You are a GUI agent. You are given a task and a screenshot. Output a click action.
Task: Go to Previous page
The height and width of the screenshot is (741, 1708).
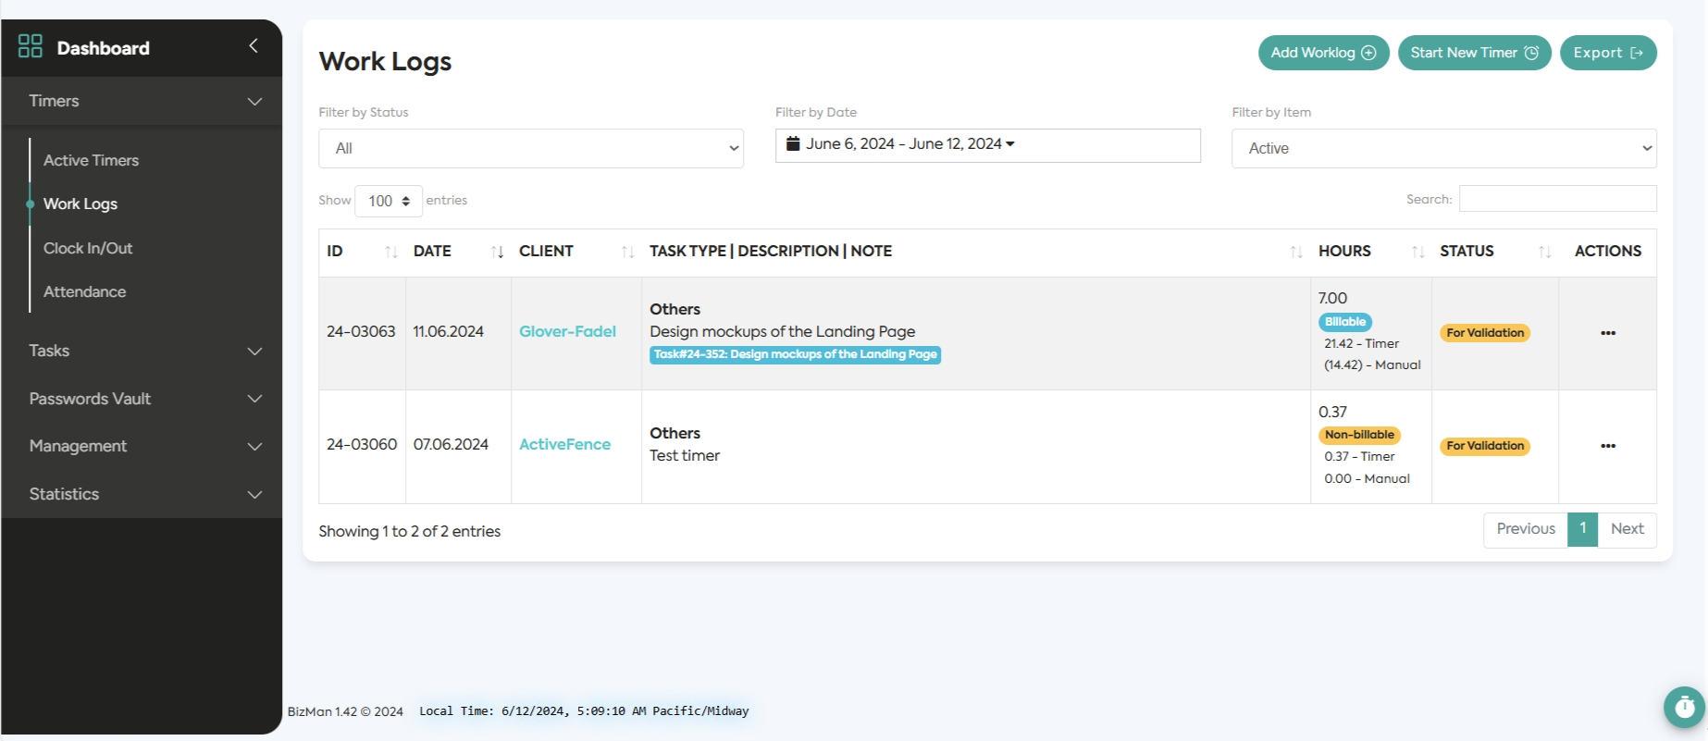1526,529
